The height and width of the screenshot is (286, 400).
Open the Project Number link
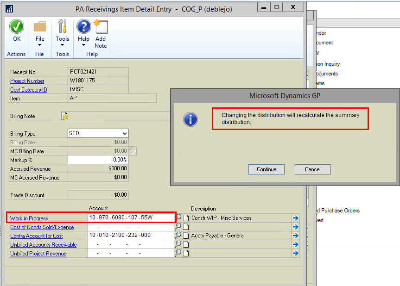coord(27,81)
